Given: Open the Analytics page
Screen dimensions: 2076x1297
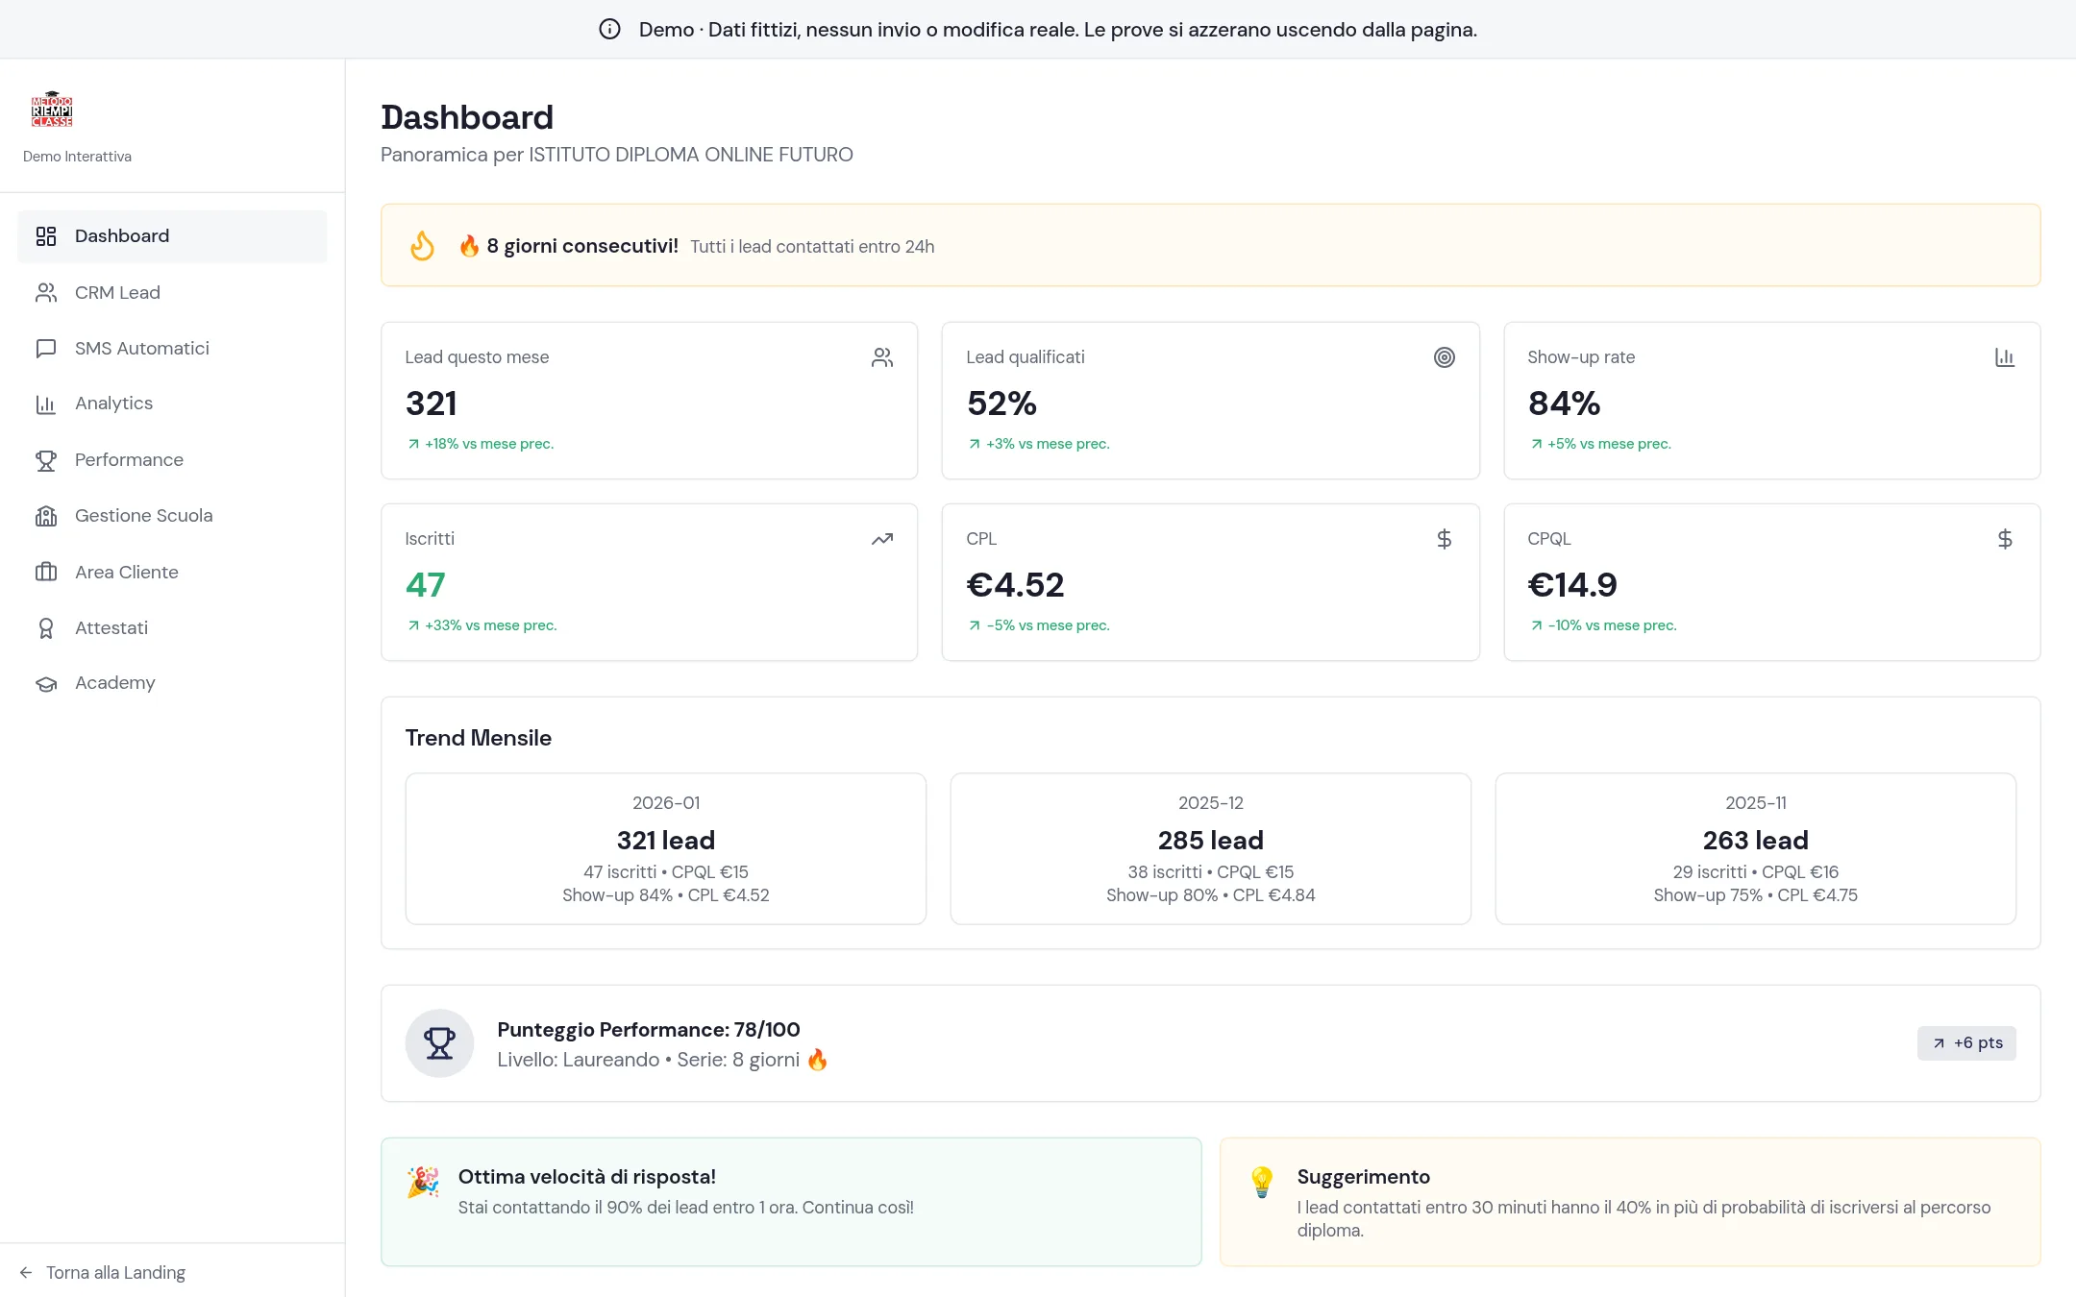Looking at the screenshot, I should pyautogui.click(x=172, y=404).
